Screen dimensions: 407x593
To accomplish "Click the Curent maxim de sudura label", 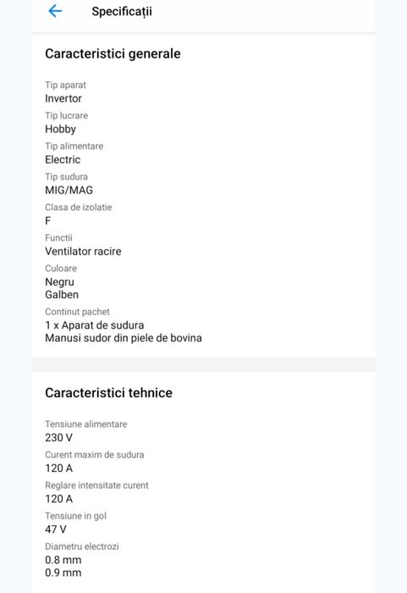I will point(95,455).
